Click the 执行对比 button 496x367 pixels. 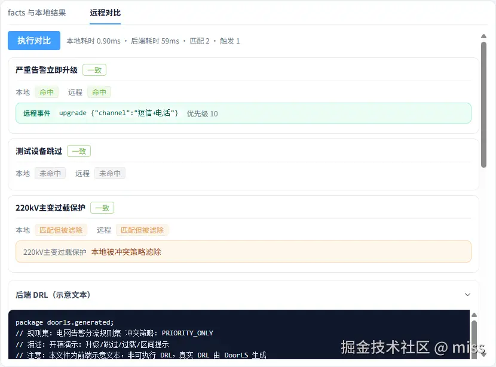pos(34,41)
